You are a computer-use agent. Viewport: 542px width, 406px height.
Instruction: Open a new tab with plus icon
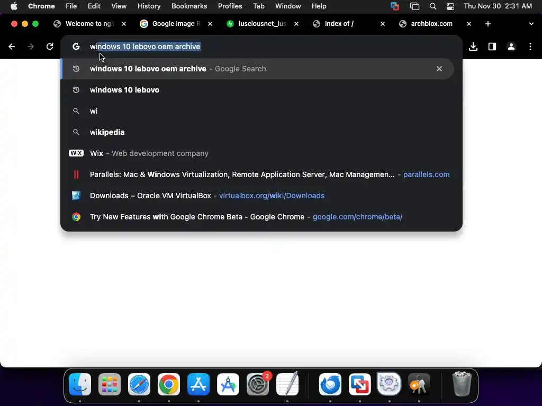tap(487, 24)
